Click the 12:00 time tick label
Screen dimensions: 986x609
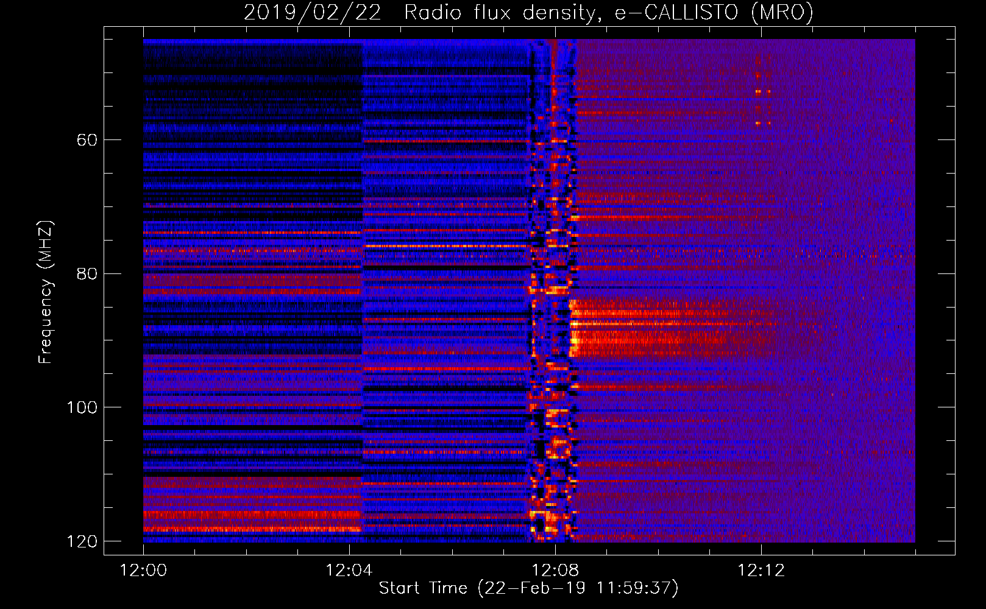click(x=143, y=571)
